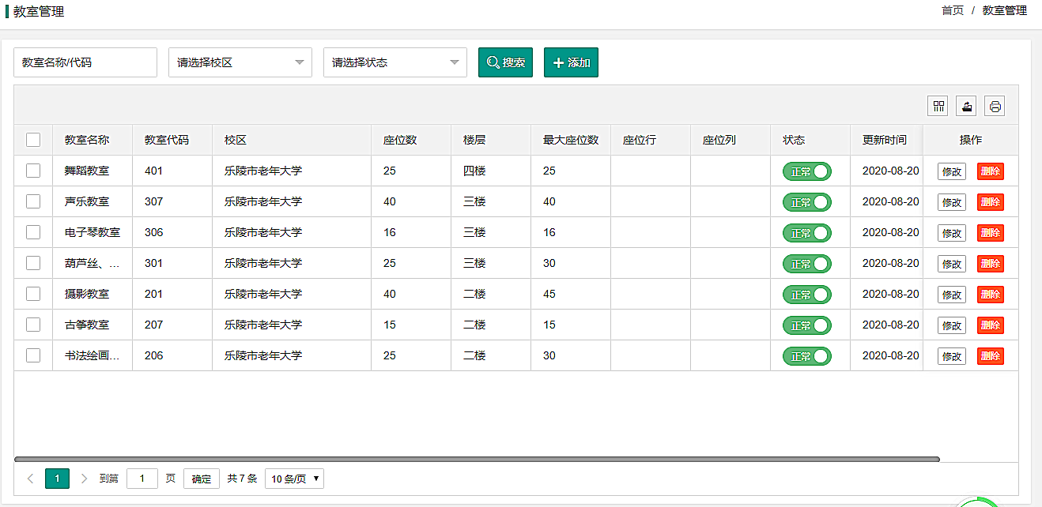This screenshot has height=507, width=1042.
Task: Open the 10 条/页 page size selector
Action: click(294, 479)
